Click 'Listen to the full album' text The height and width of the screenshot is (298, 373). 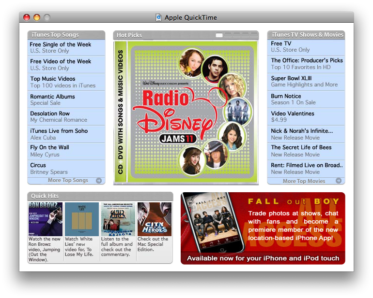[117, 247]
